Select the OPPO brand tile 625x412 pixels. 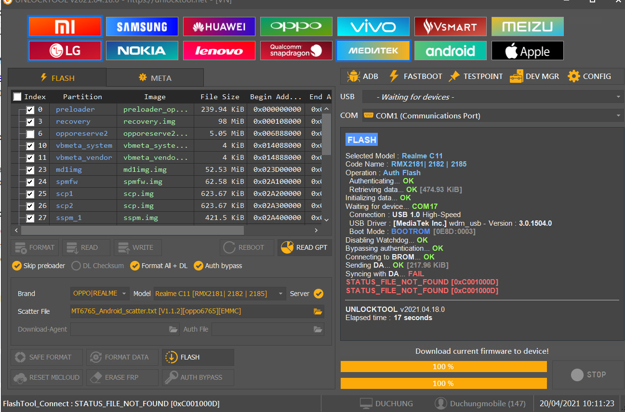coord(296,26)
